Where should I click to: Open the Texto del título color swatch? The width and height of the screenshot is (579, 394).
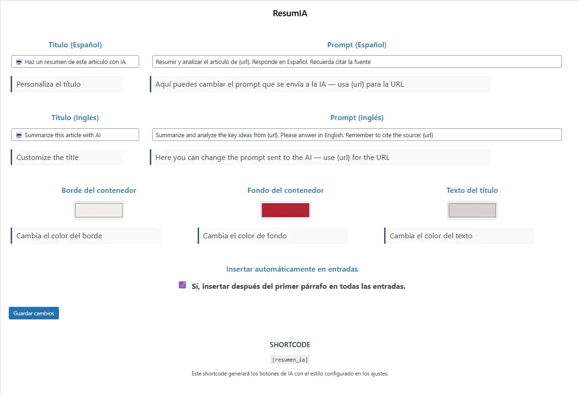pos(472,210)
